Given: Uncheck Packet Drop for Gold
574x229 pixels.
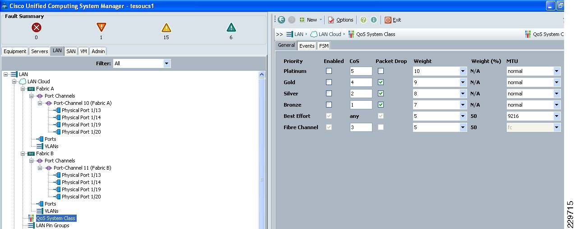Looking at the screenshot, I should [x=381, y=82].
